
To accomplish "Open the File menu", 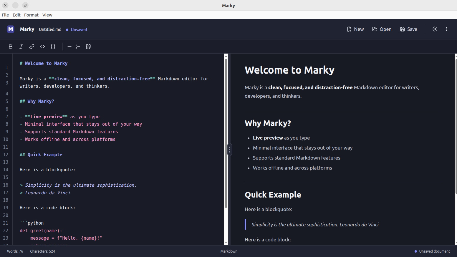I will coord(5,15).
